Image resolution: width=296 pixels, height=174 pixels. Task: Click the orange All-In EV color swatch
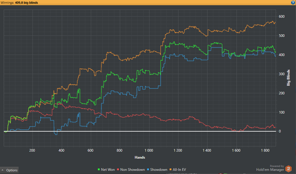click(171, 170)
